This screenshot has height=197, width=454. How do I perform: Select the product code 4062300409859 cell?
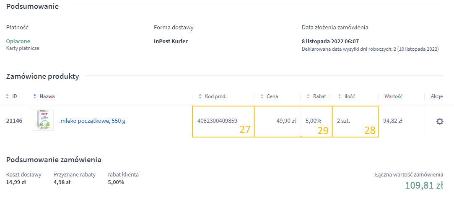[x=217, y=121]
